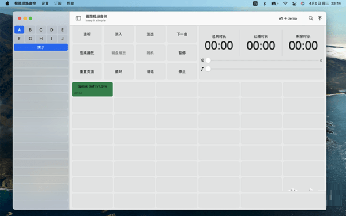Click the A1 → demo label
Image resolution: width=346 pixels, height=216 pixels.
(x=288, y=18)
